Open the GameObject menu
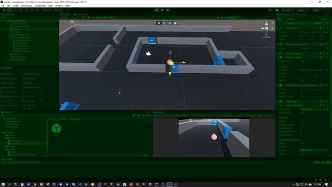Image resolution: width=332 pixels, height=187 pixels. point(26,6)
